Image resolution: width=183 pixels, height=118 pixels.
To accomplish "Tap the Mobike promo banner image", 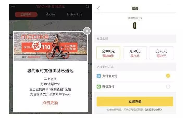I will pos(50,46).
